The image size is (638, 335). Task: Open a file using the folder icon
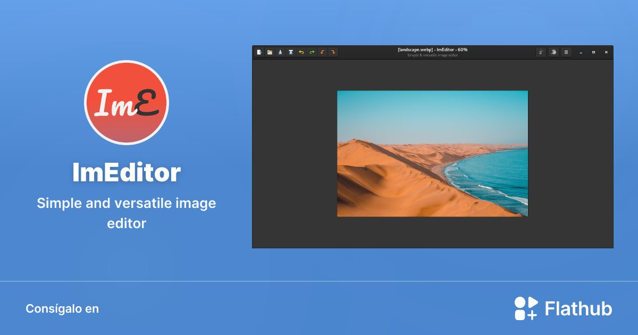pyautogui.click(x=270, y=52)
